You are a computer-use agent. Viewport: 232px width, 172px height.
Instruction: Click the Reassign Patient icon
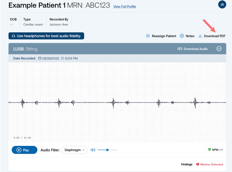(x=148, y=36)
